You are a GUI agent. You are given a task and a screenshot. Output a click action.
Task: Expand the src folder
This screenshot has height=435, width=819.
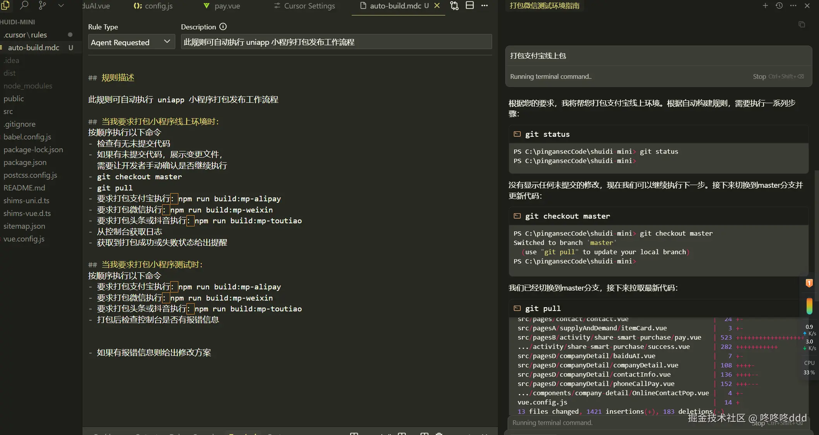click(8, 111)
